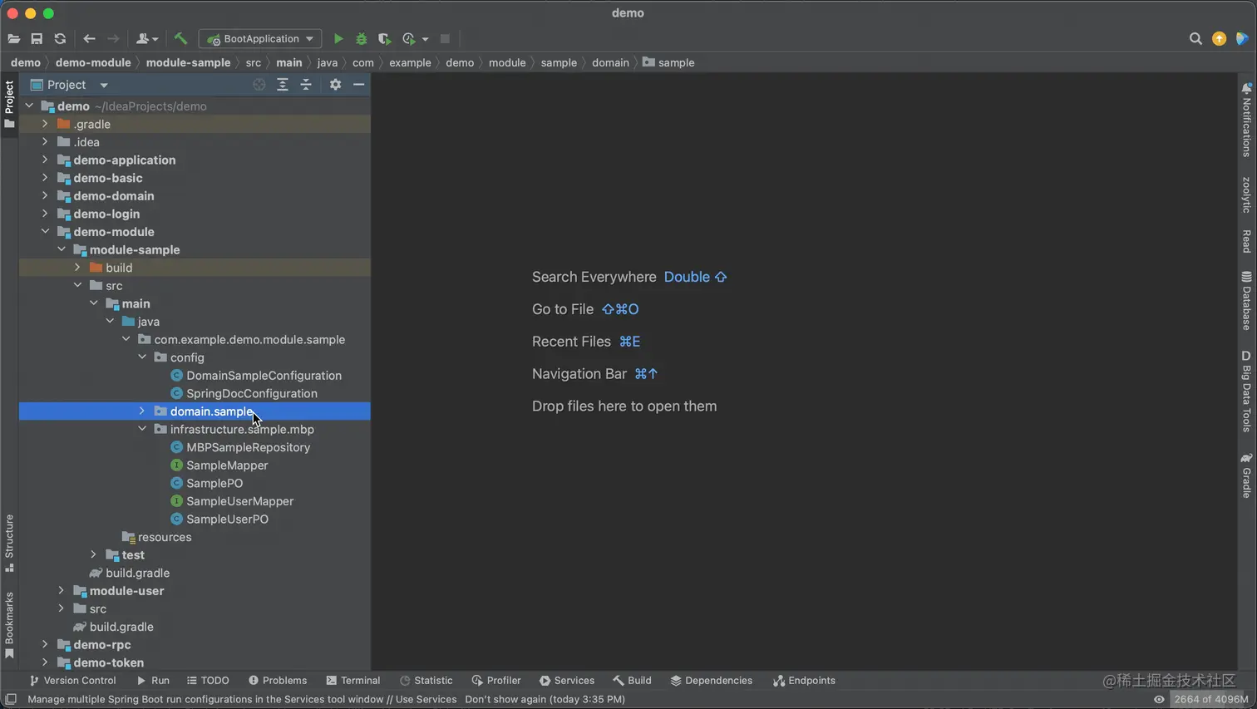Image resolution: width=1257 pixels, height=709 pixels.
Task: Click the example breadcrumb in navigation bar
Action: [410, 62]
